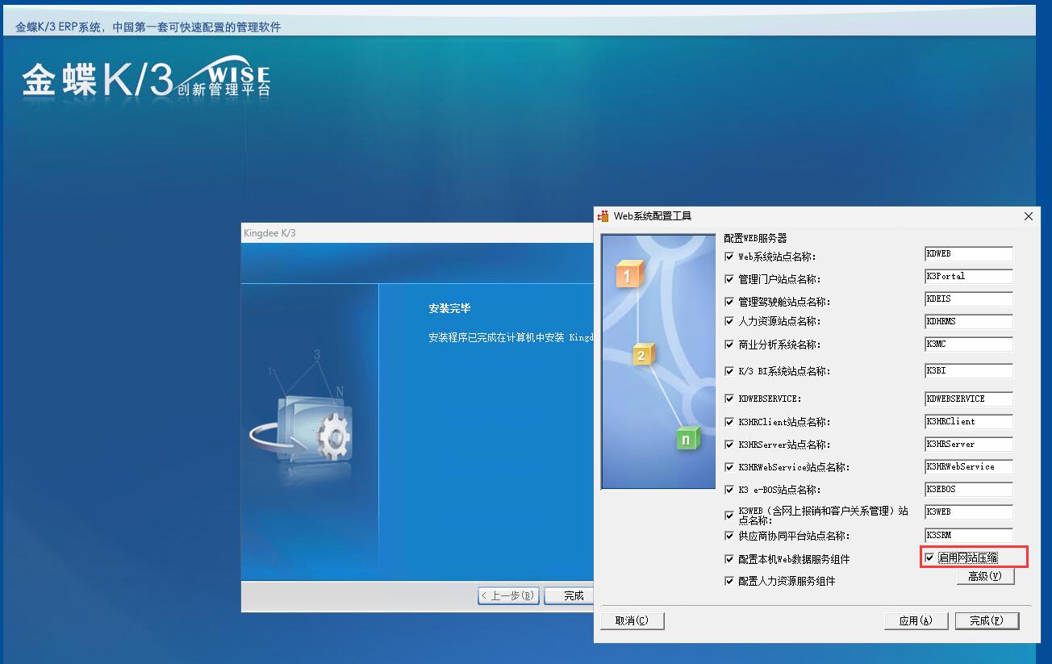Viewport: 1052px width, 664px height.
Task: Click 上一步(B) in Kingdee K/3 installer
Action: (507, 595)
